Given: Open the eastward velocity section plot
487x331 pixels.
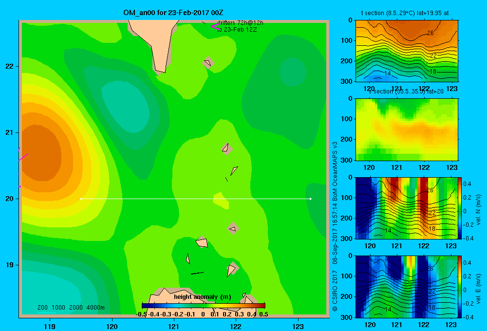Looking at the screenshot, I should click(x=407, y=287).
